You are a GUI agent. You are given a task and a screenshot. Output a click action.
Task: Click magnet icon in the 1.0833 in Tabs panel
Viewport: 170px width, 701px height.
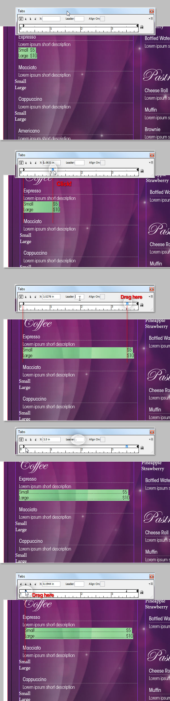tap(142, 171)
